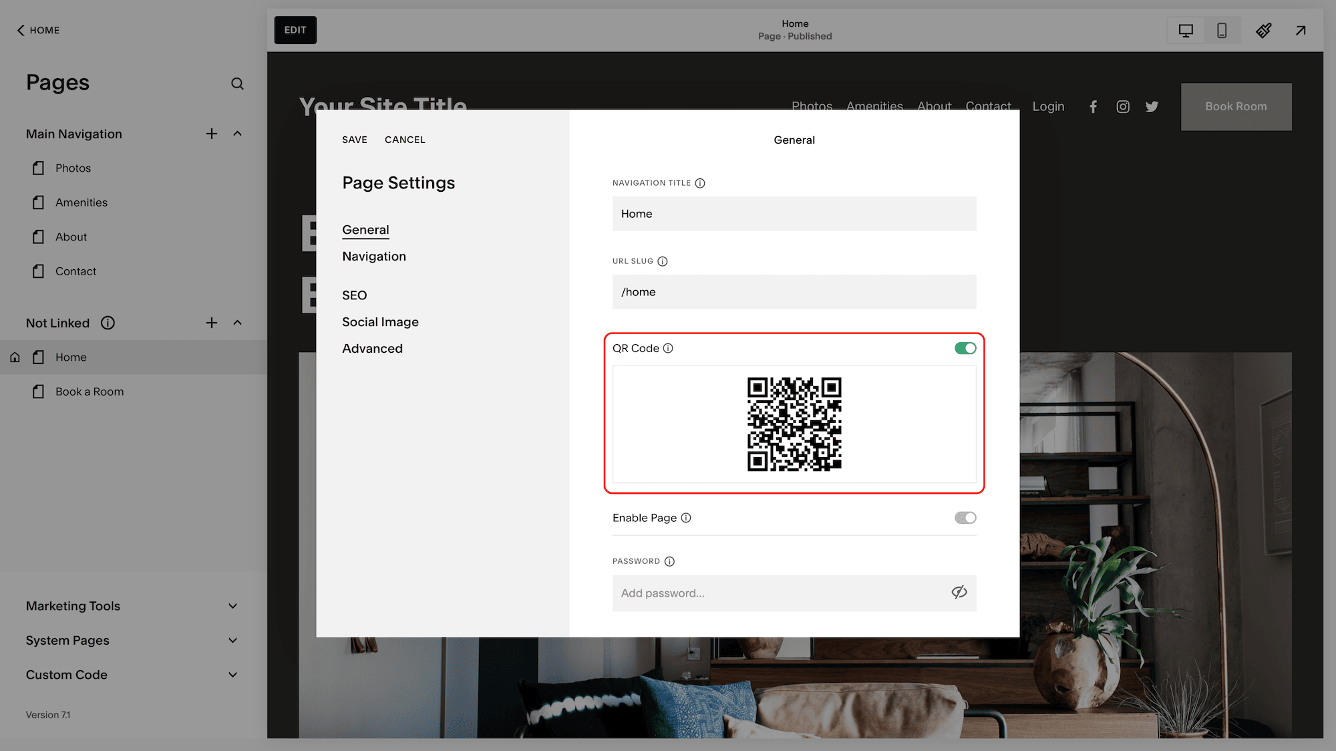The width and height of the screenshot is (1336, 751).
Task: Click the URL slug input field
Action: click(794, 292)
